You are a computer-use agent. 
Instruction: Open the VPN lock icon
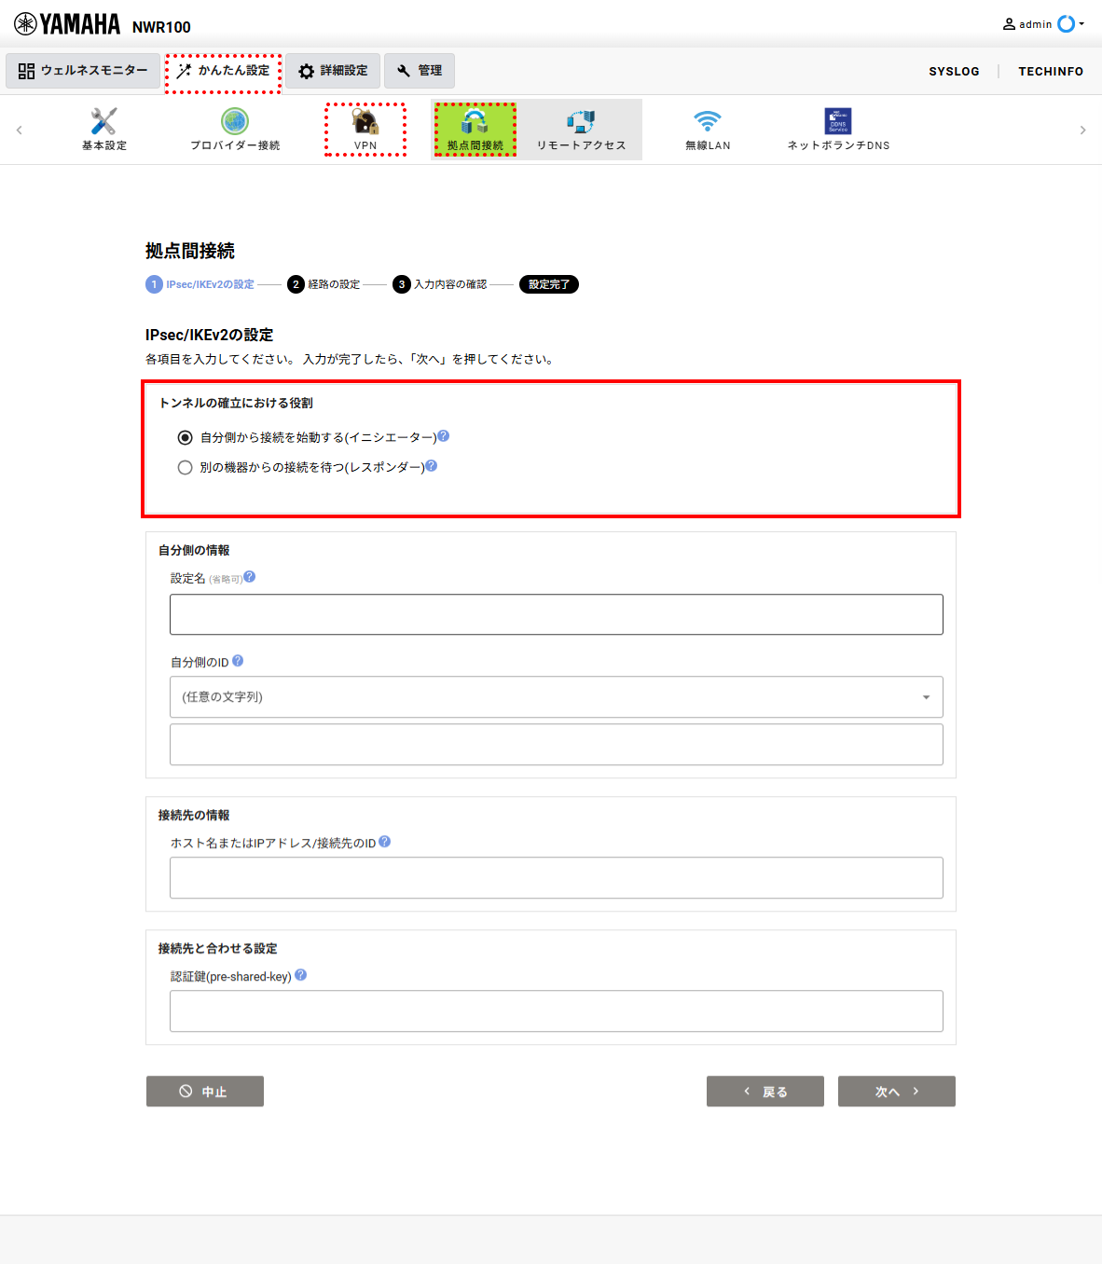pos(365,121)
